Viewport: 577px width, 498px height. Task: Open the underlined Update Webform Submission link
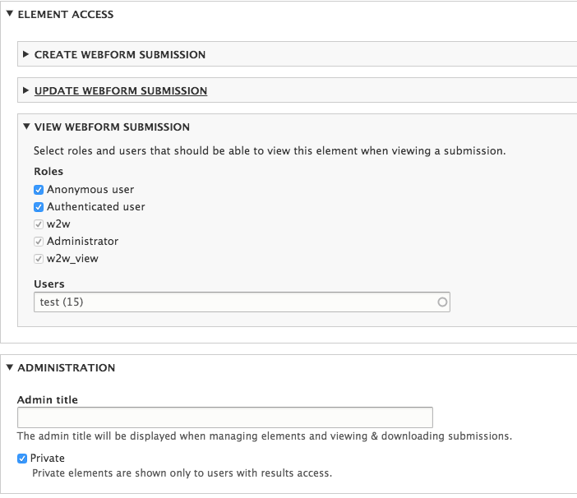click(x=121, y=90)
